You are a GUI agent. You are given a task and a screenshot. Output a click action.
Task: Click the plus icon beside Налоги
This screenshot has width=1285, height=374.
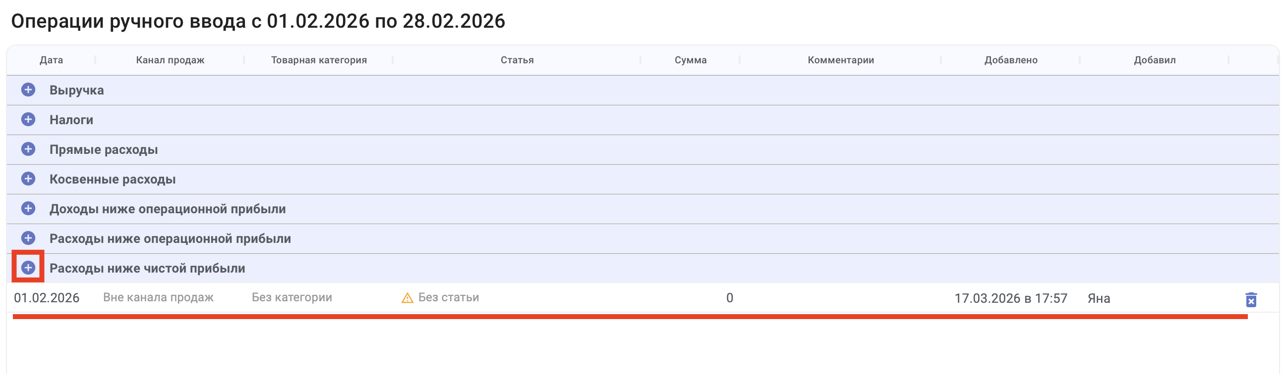pos(28,120)
